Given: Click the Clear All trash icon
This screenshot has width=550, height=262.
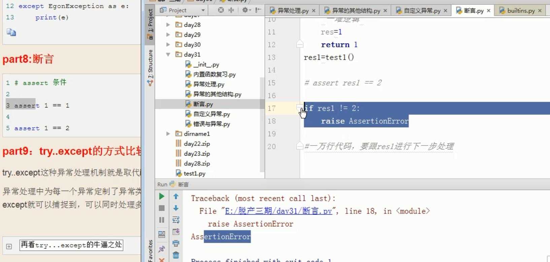Looking at the screenshot, I should [176, 255].
